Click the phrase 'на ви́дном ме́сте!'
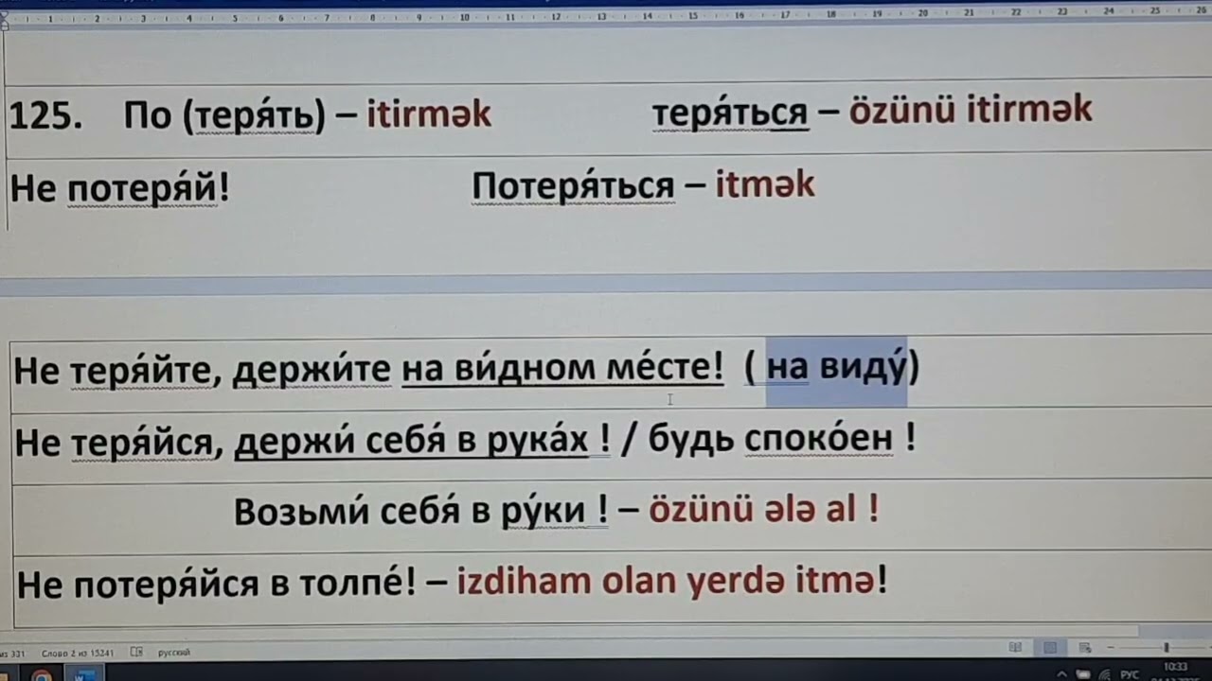 click(562, 369)
